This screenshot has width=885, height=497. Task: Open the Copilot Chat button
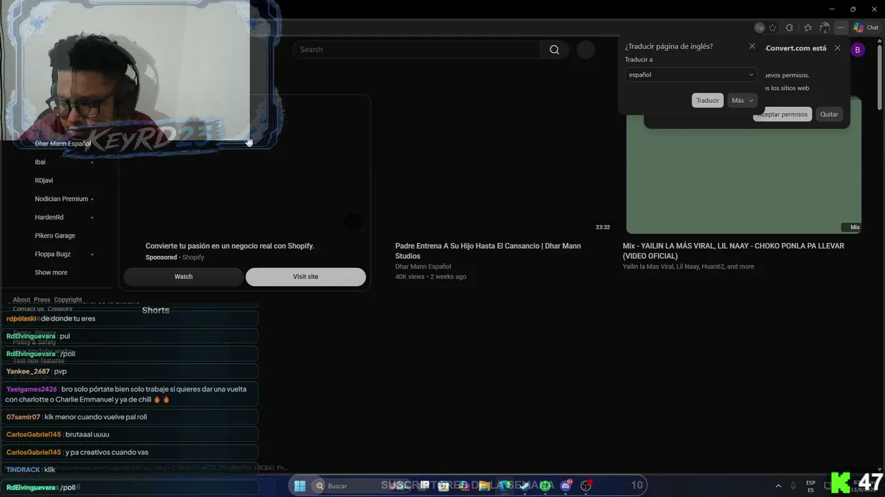pos(866,28)
